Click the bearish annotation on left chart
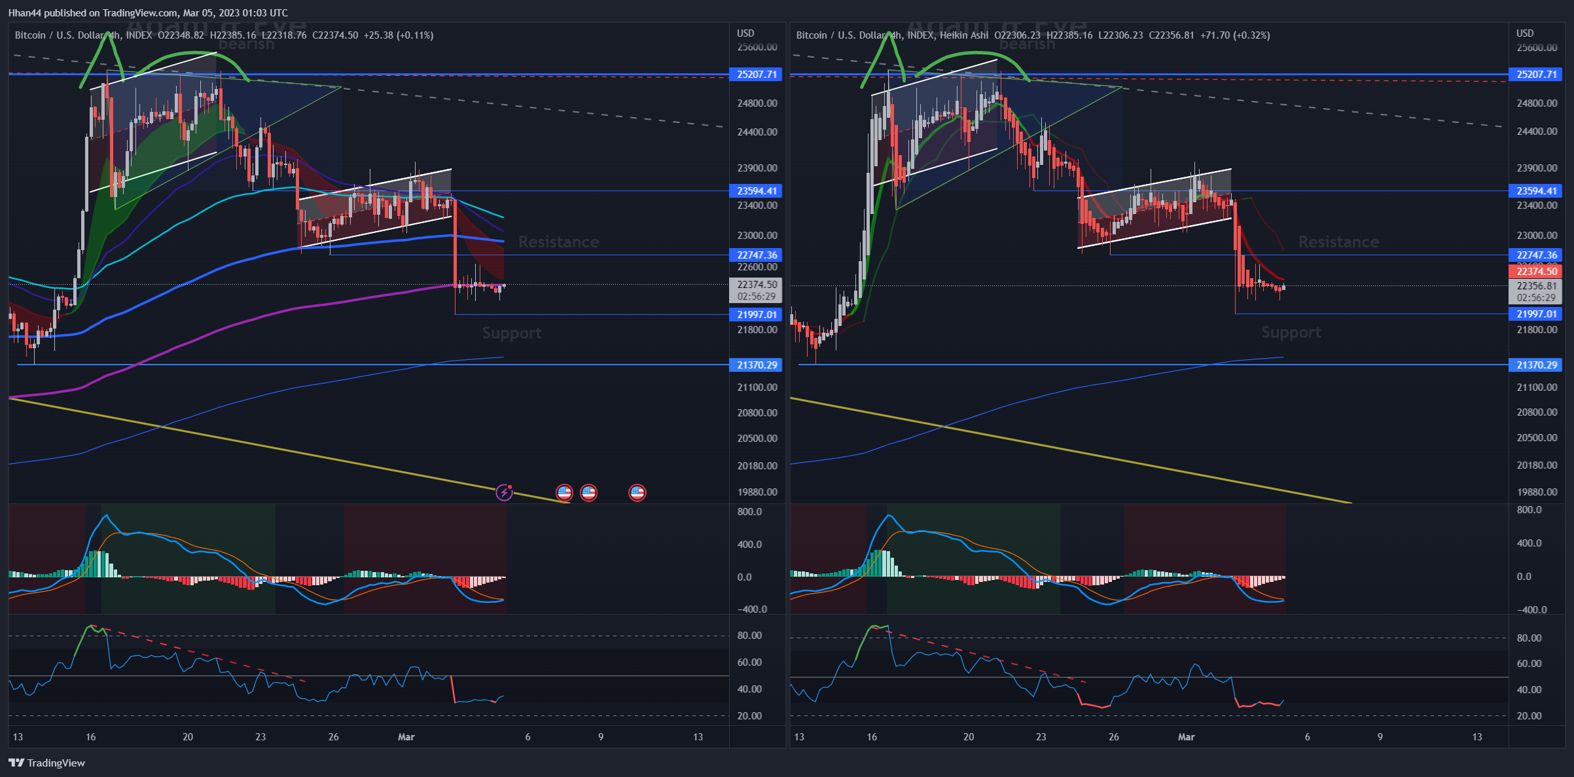Screen dimensions: 1574x777 246,45
